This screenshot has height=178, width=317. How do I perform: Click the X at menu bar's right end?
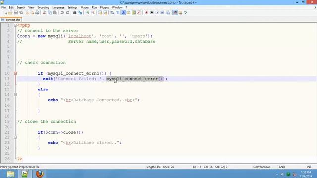coord(315,8)
